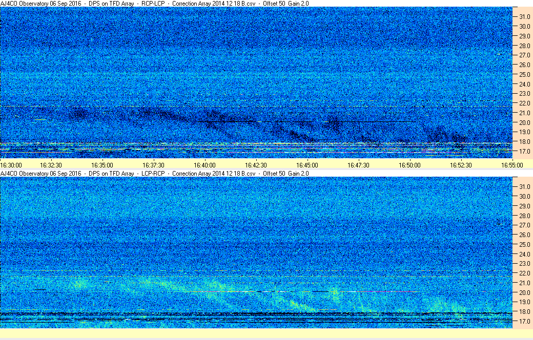Click the 27.0 frequency label on RCP-LCP chart
Image resolution: width=533 pixels, height=340 pixels.
524,55
